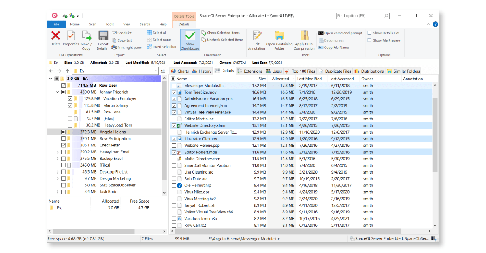Click the Export Details floppy disk icon

point(103,36)
